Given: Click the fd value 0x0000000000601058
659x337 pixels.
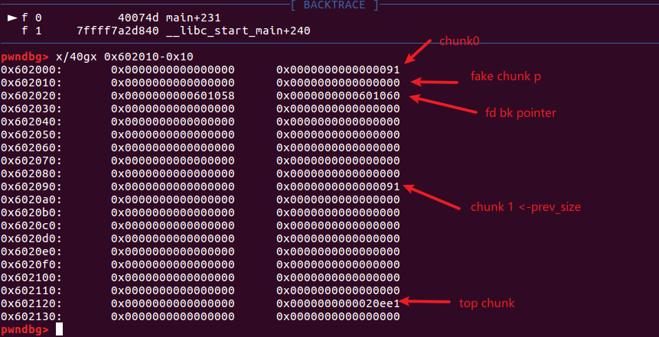Looking at the screenshot, I should [173, 96].
